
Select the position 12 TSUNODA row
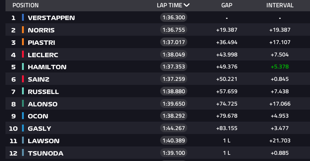(45, 153)
